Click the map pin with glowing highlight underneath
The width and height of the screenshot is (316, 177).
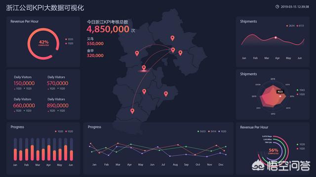coord(144,68)
